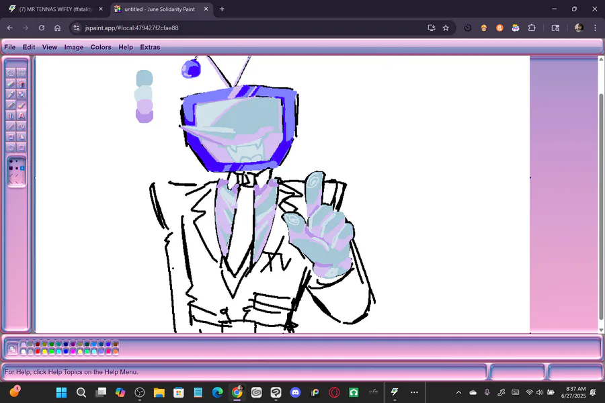
Task: Select the Free-Form Select tool
Action: coord(11,73)
